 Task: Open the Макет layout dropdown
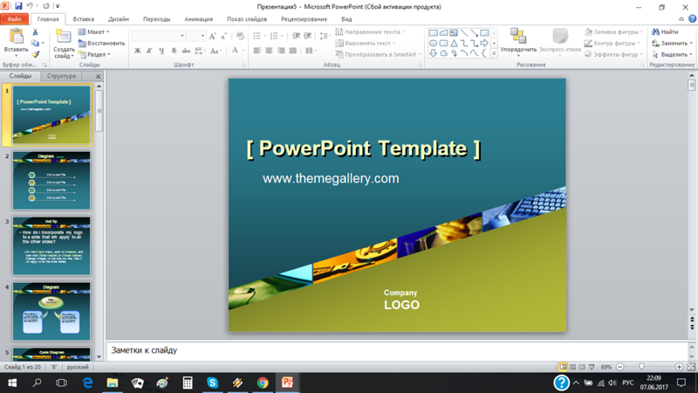93,32
